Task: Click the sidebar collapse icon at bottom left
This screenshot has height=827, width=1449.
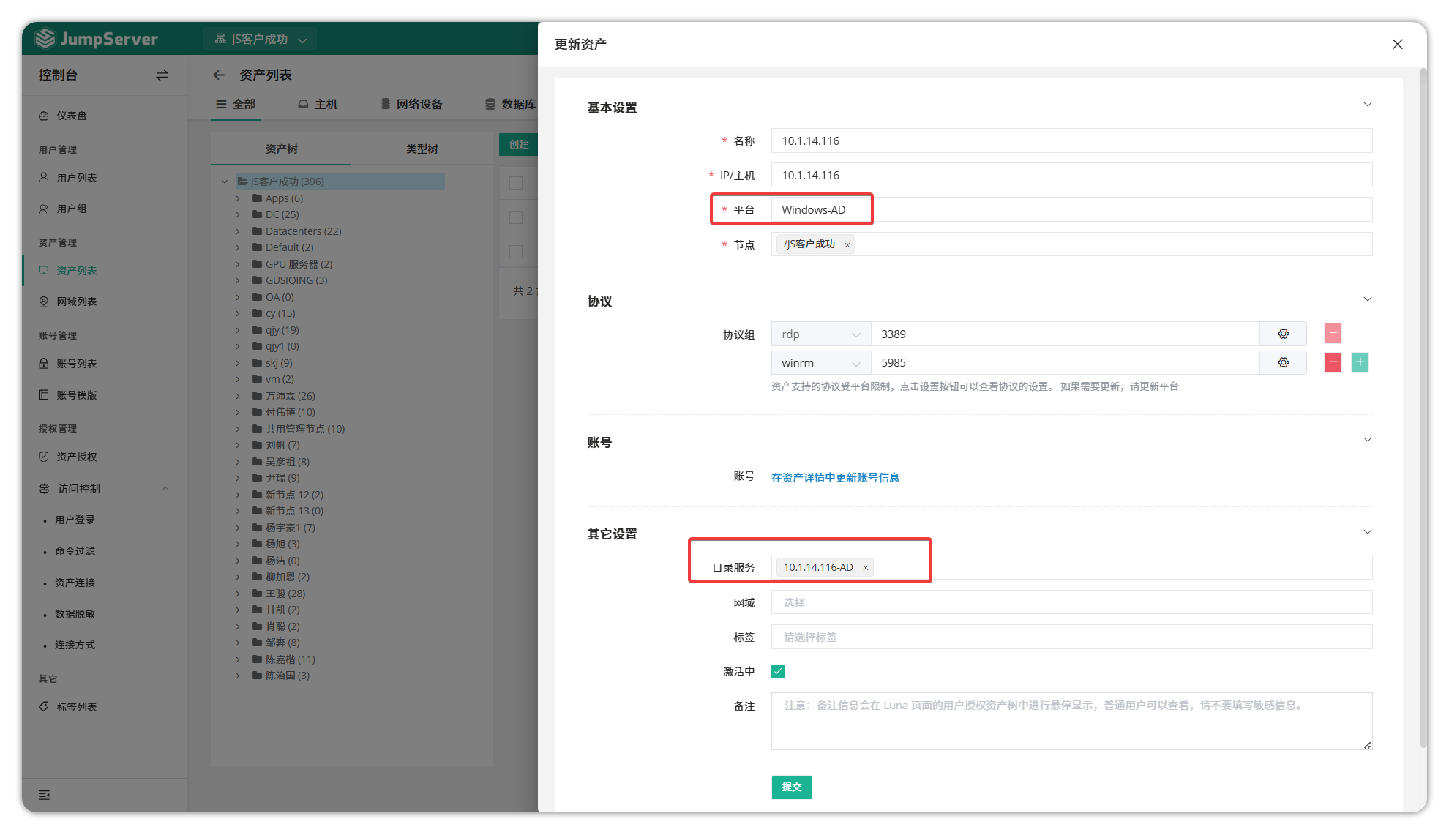Action: 45,795
